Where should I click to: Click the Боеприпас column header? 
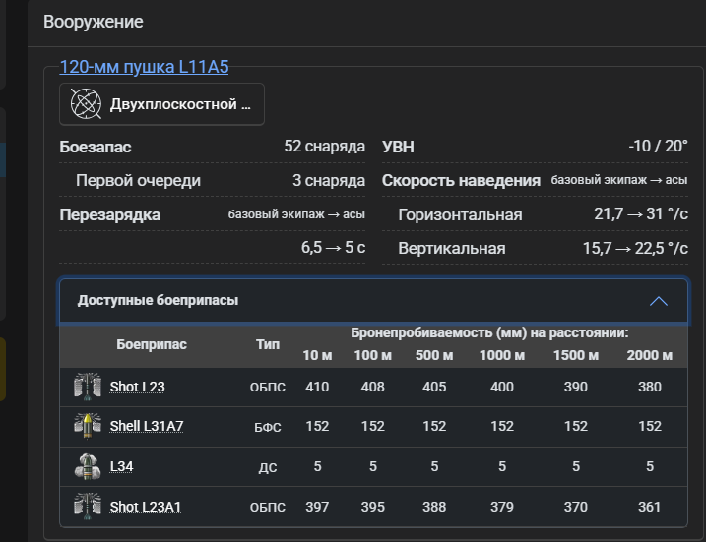[151, 344]
